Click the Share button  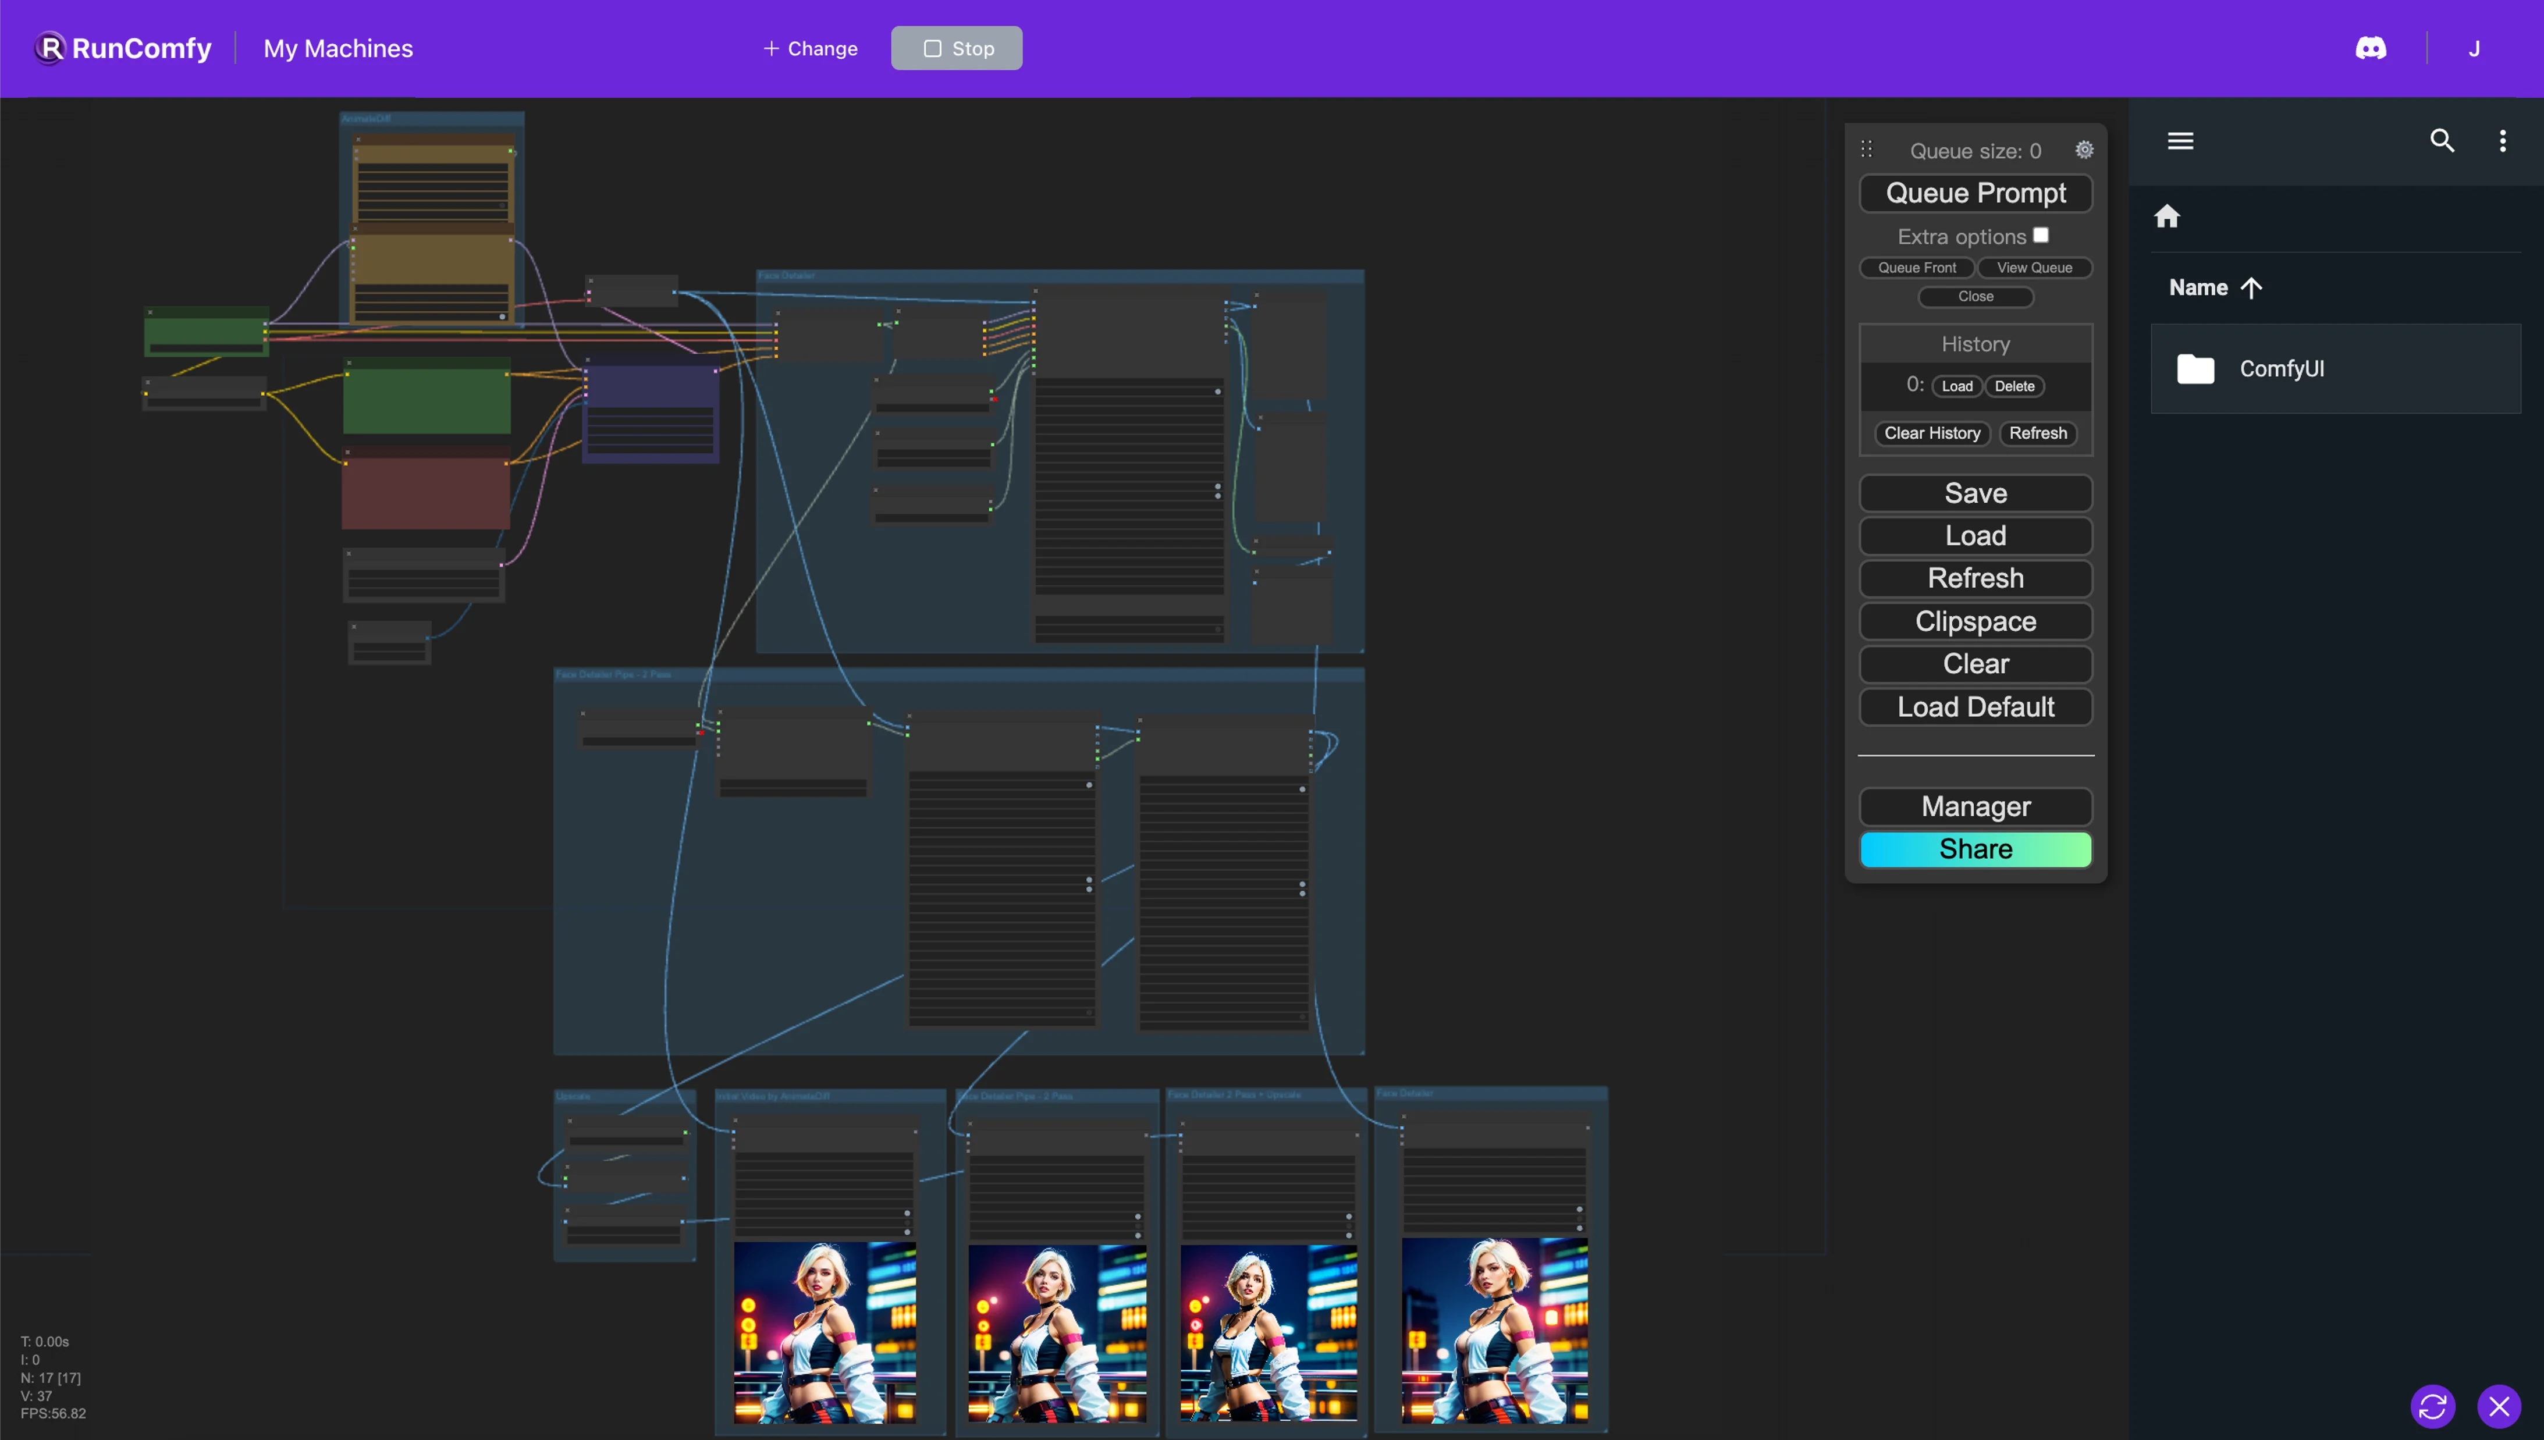tap(1975, 848)
